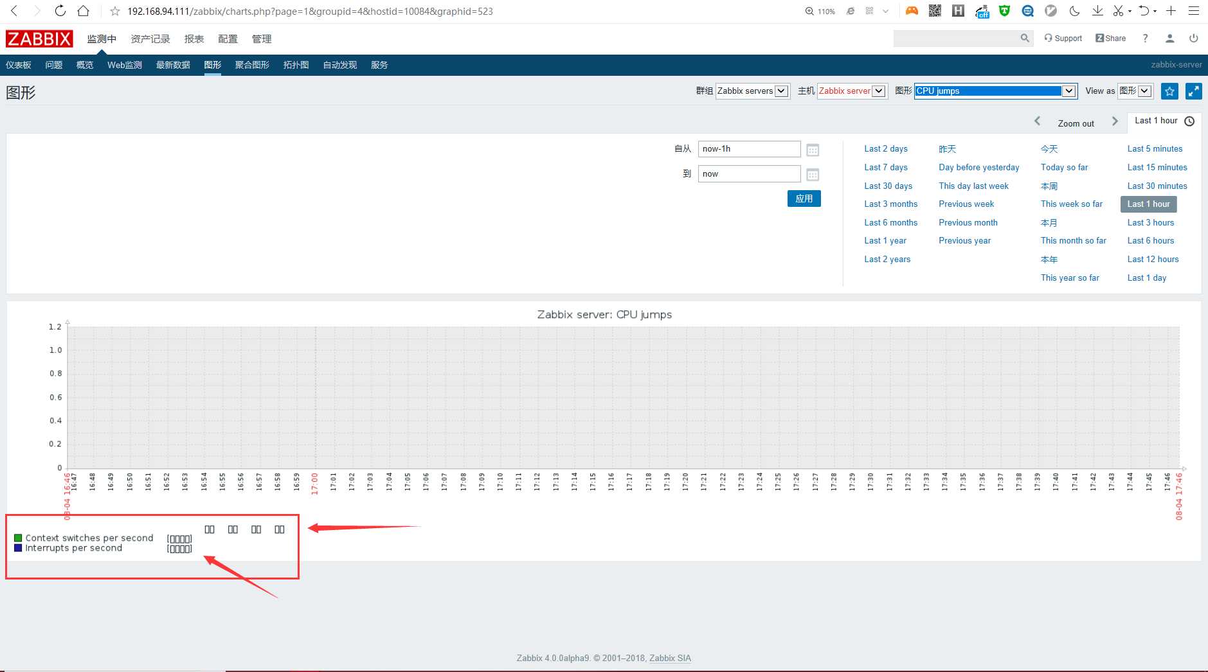The image size is (1208, 672).
Task: Go to the 最新数据 submenu
Action: coord(173,65)
